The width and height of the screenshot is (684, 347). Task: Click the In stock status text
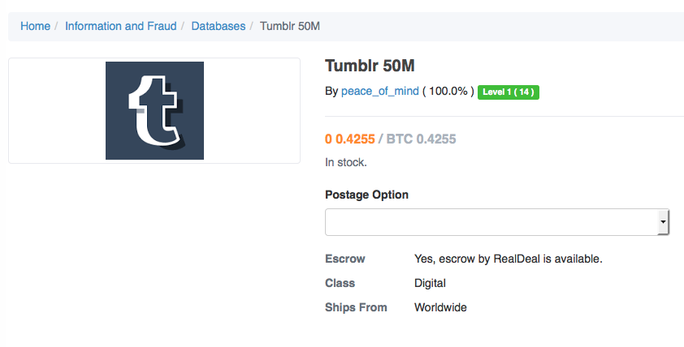click(346, 162)
